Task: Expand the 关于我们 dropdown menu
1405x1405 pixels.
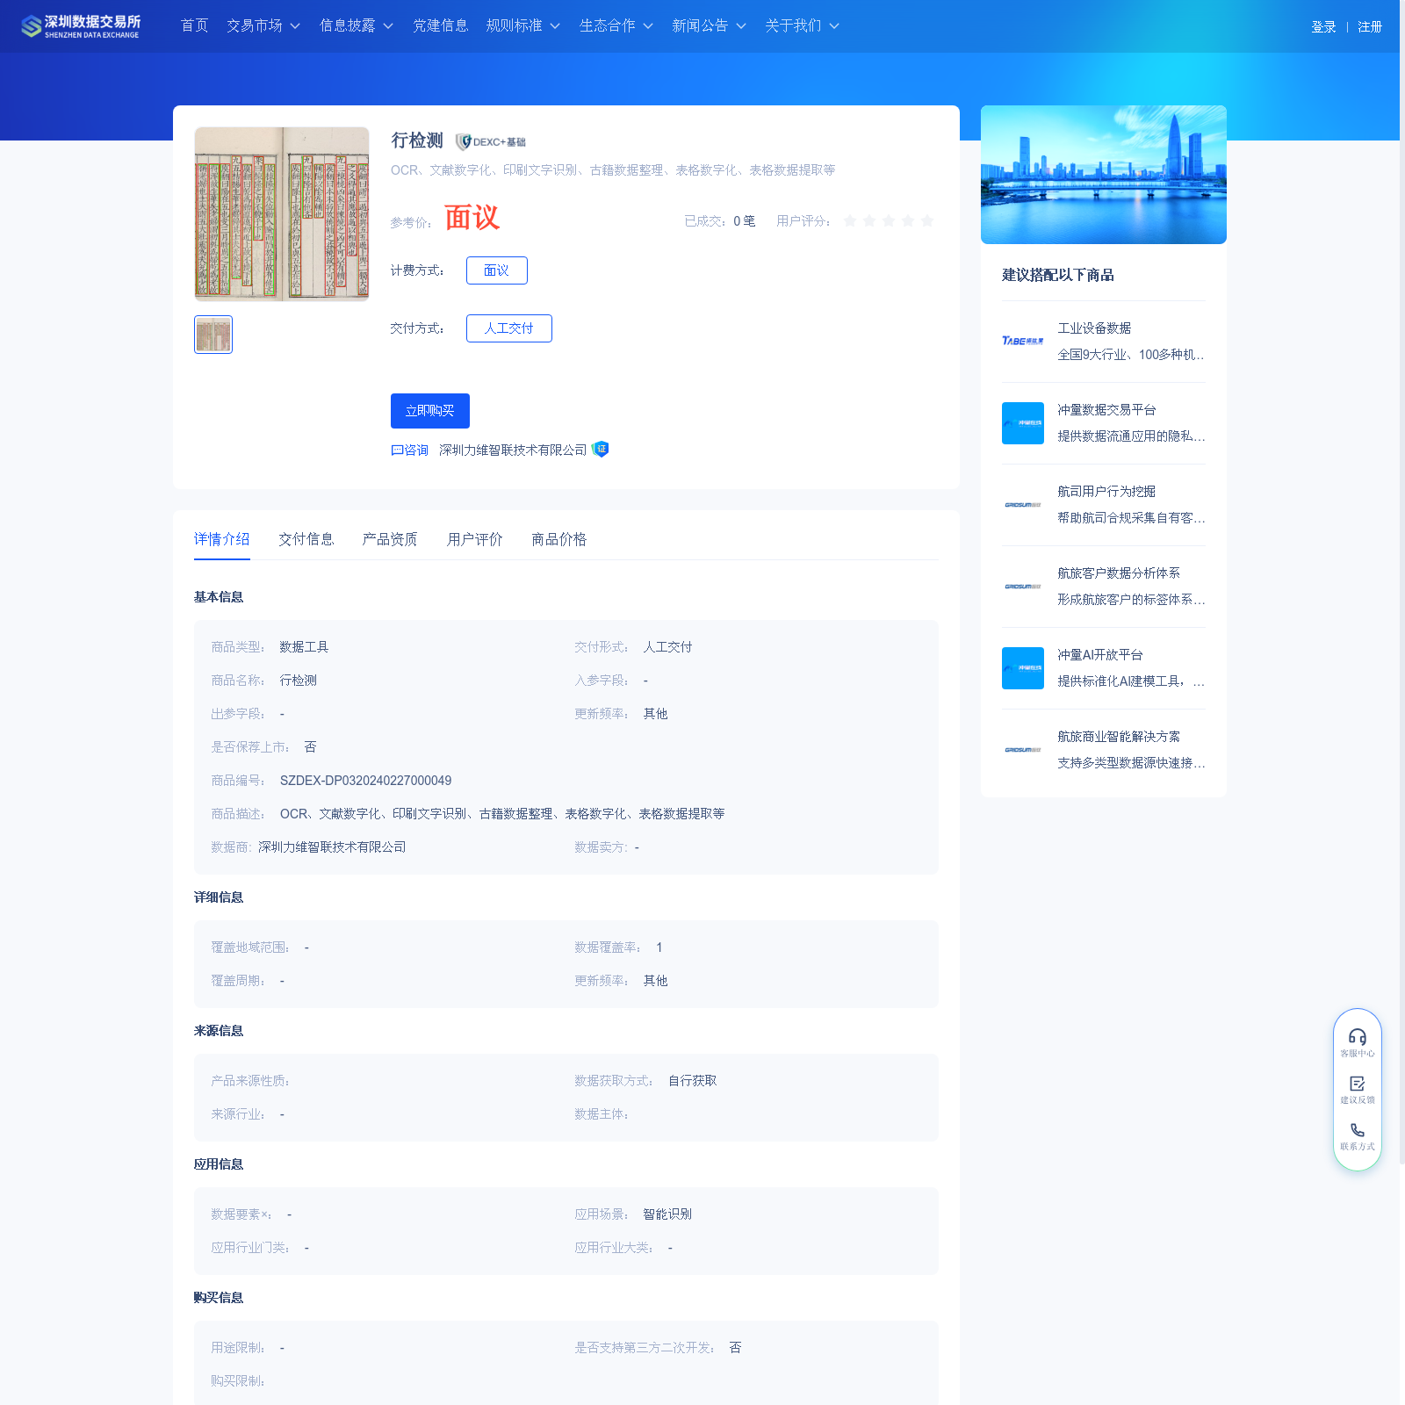Action: [x=803, y=25]
